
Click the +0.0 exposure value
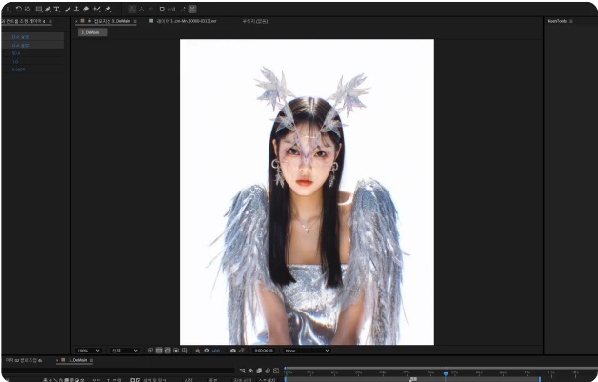[216, 351]
